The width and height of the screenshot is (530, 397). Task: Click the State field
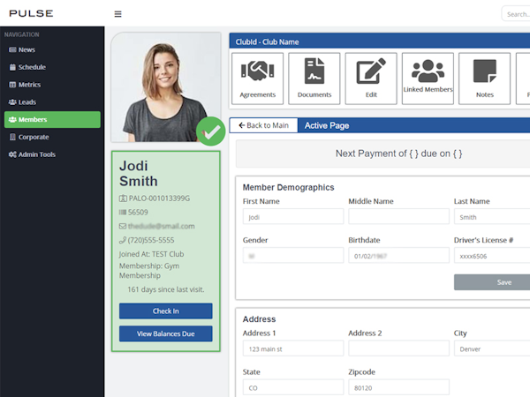pos(293,387)
